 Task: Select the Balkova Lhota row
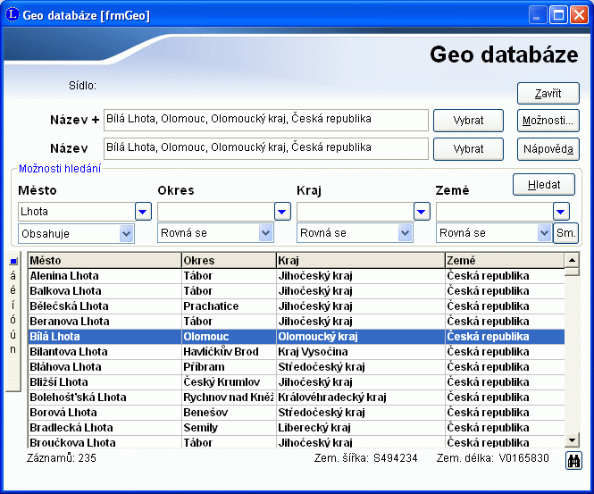pos(297,291)
